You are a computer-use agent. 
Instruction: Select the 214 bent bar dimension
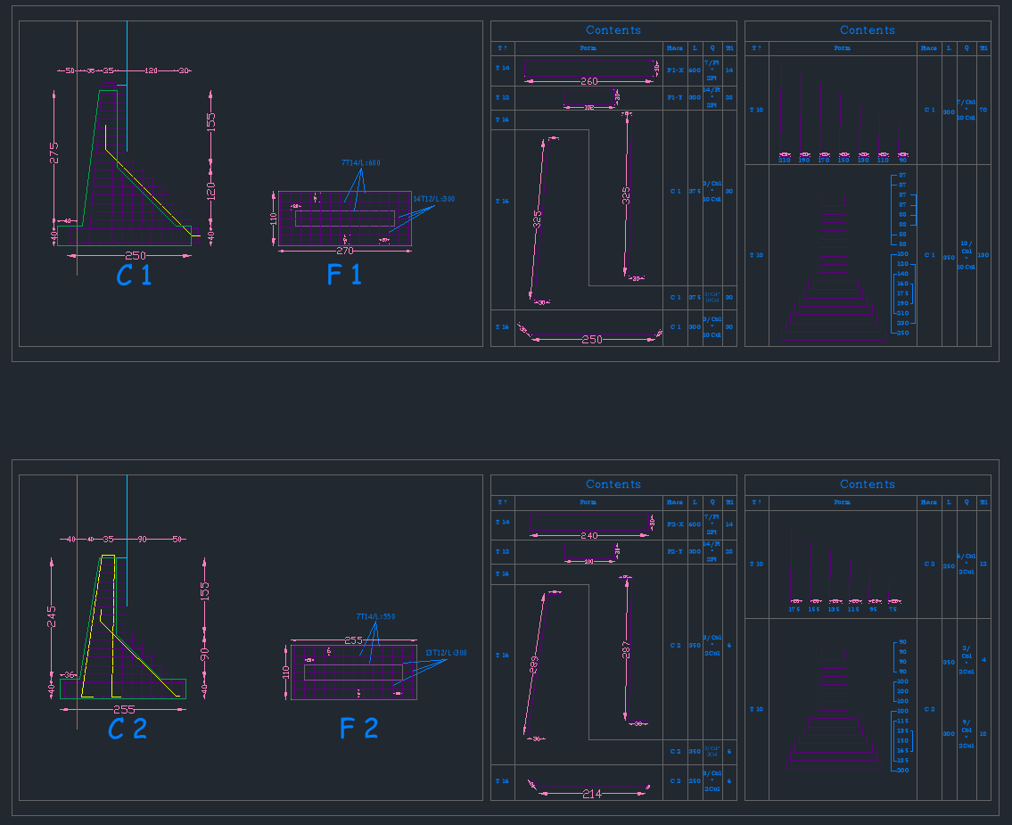pyautogui.click(x=592, y=794)
